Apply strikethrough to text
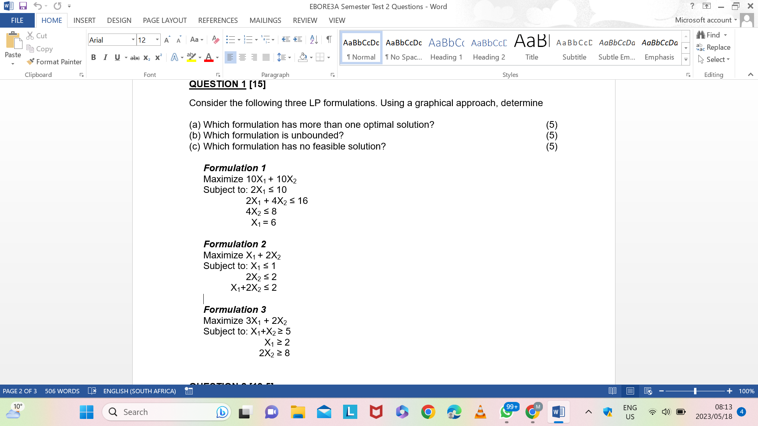 click(x=135, y=58)
